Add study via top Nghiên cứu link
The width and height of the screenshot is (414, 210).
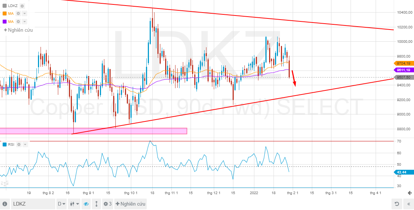pos(18,30)
